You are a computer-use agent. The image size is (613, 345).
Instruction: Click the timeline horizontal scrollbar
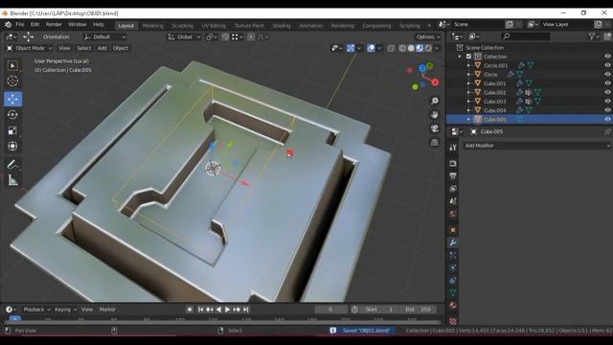tap(223, 323)
